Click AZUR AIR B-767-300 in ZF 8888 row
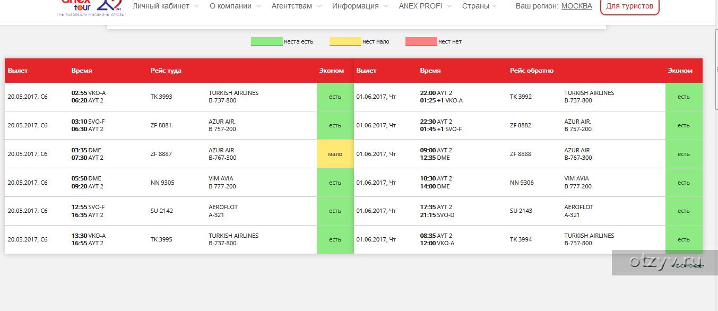718x311 pixels. (578, 154)
